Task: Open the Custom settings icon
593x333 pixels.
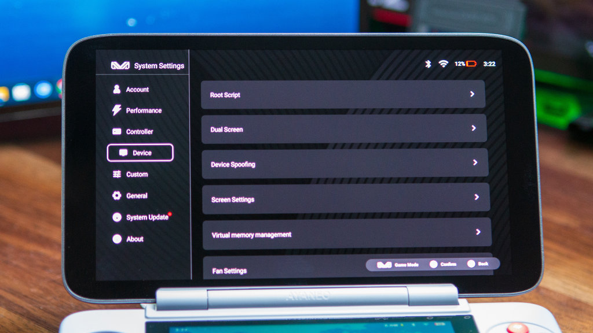Action: [118, 174]
